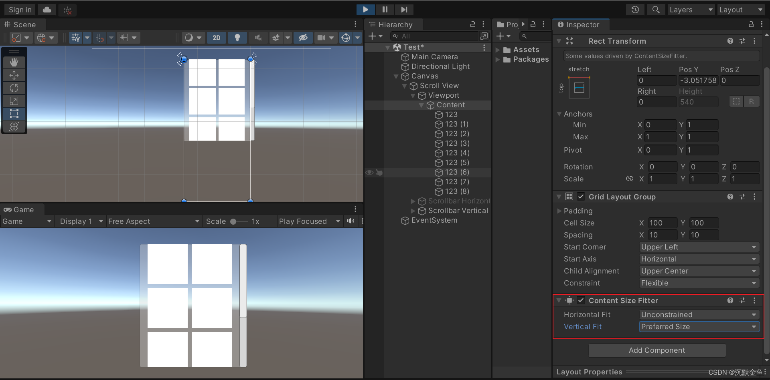Lock the Inspector panel
This screenshot has height=380, width=770.
751,24
